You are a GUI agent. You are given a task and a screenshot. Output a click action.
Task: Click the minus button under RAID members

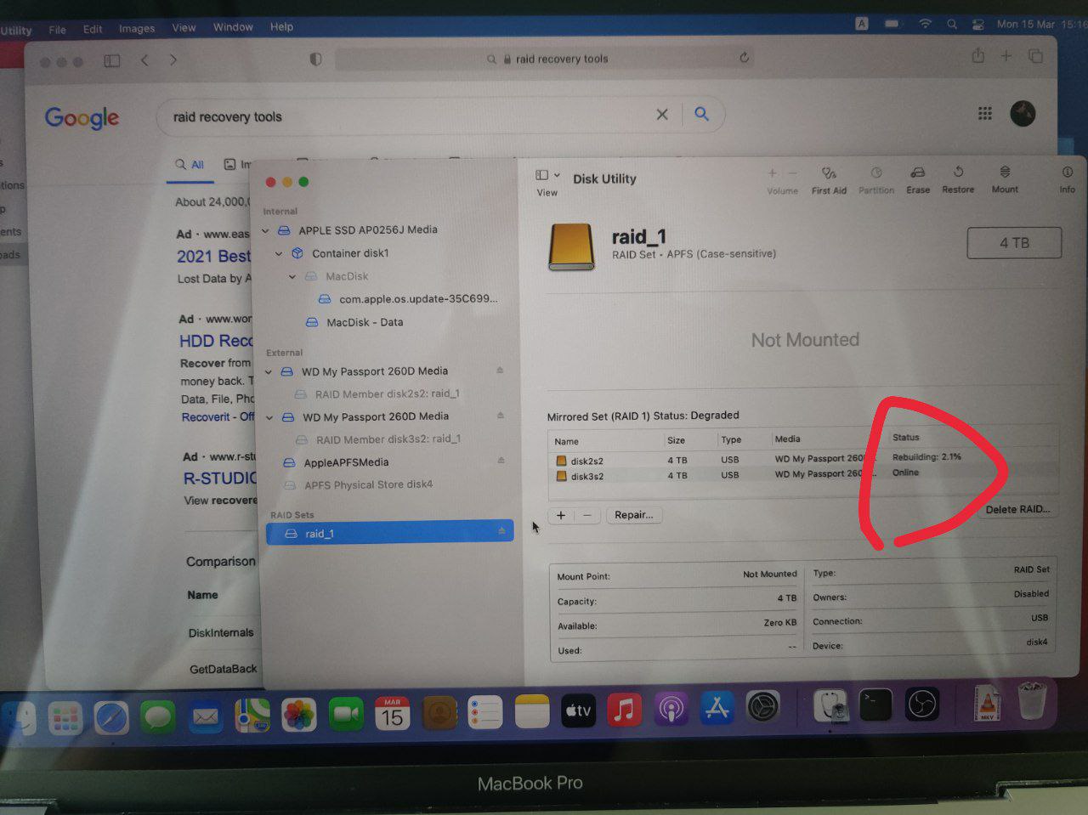tap(587, 515)
